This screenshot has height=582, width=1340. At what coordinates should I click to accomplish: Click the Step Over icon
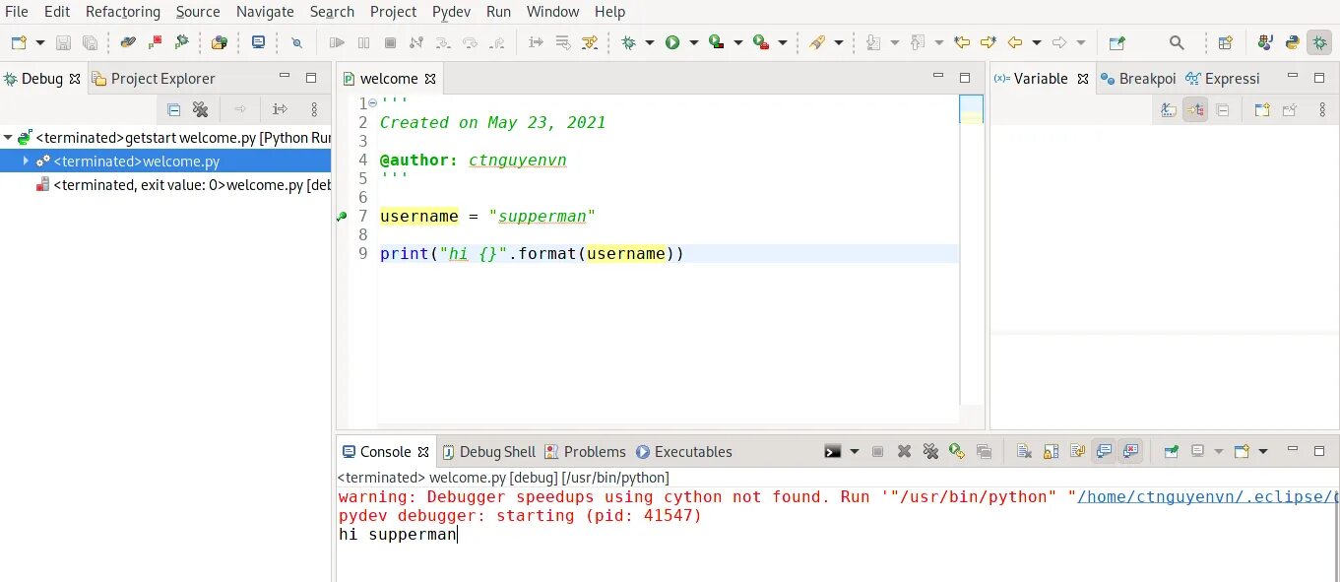470,42
